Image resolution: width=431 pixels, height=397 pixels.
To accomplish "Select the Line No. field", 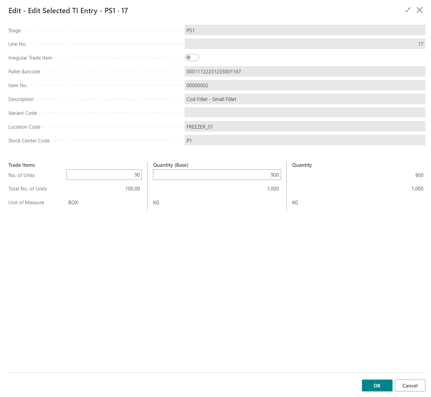I will (x=305, y=44).
